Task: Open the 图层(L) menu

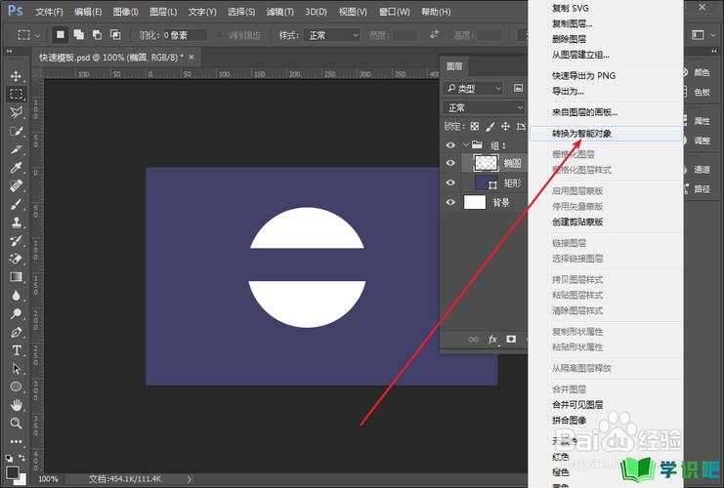Action: click(x=163, y=12)
